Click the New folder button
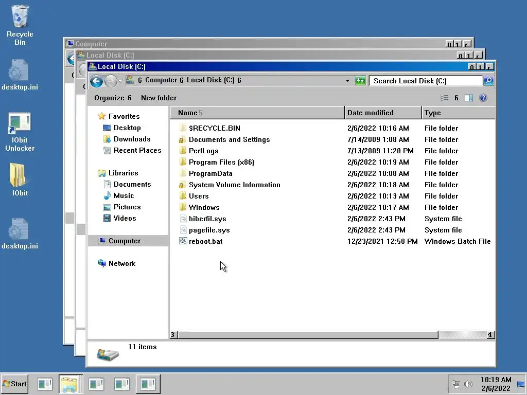Viewport: 527px width, 395px height. point(159,98)
